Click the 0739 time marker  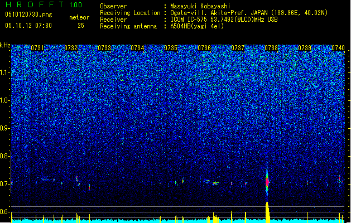pyautogui.click(x=305, y=48)
